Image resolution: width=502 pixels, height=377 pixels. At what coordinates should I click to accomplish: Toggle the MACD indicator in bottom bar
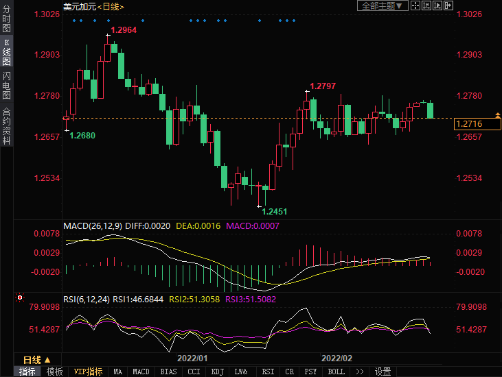point(141,372)
